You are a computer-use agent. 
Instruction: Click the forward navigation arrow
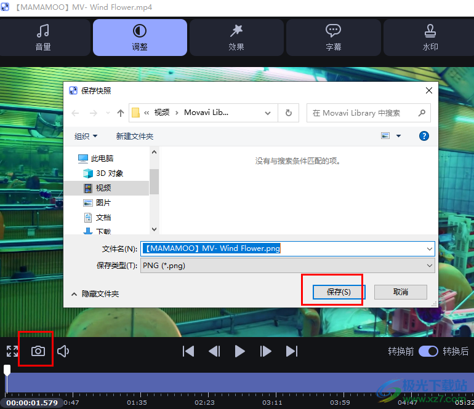[94, 113]
